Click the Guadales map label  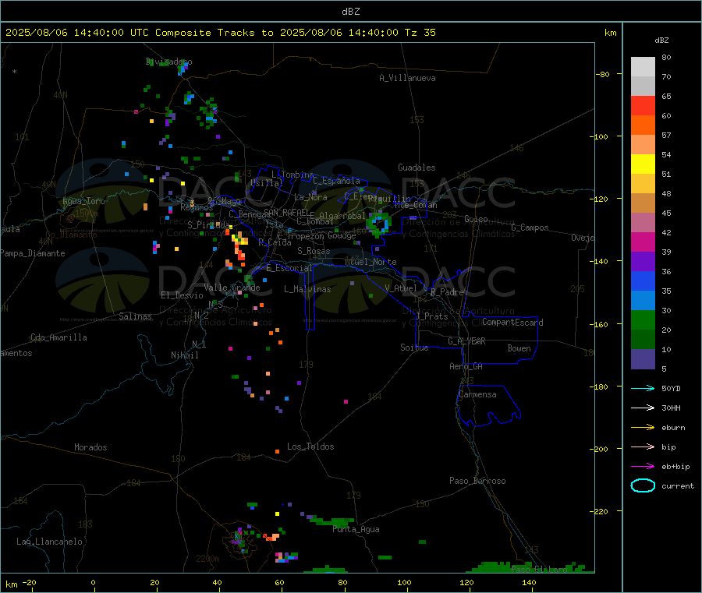[417, 168]
